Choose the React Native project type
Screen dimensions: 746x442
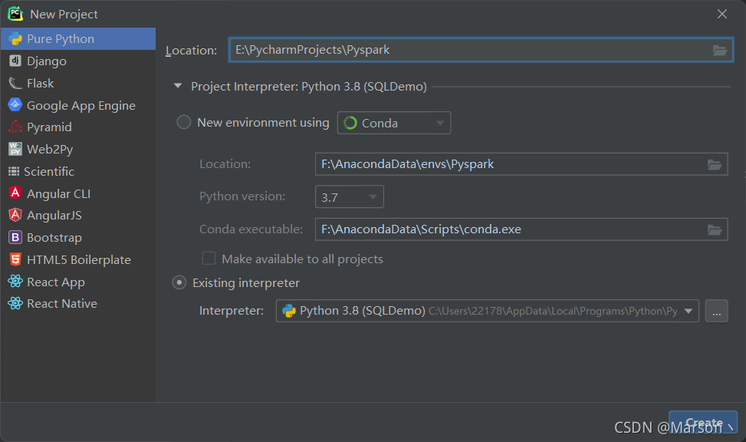[x=78, y=303]
